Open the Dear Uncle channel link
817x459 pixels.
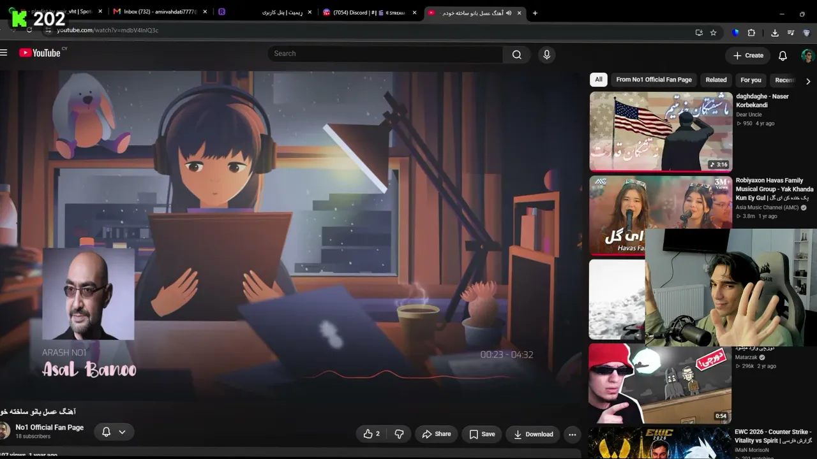[749, 115]
